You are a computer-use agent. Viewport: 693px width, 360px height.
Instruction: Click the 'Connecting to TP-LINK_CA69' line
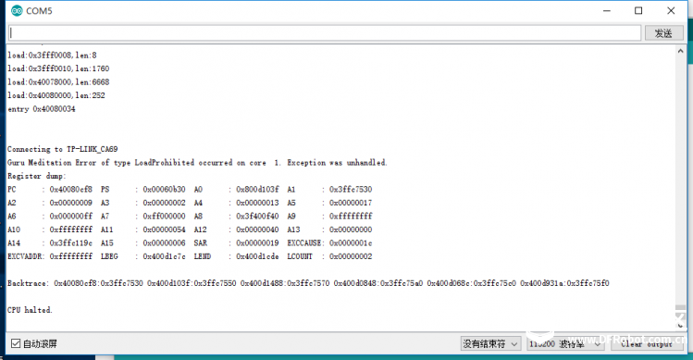click(62, 149)
